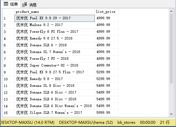
Task: Click row header number 5
Action: tap(8, 45)
